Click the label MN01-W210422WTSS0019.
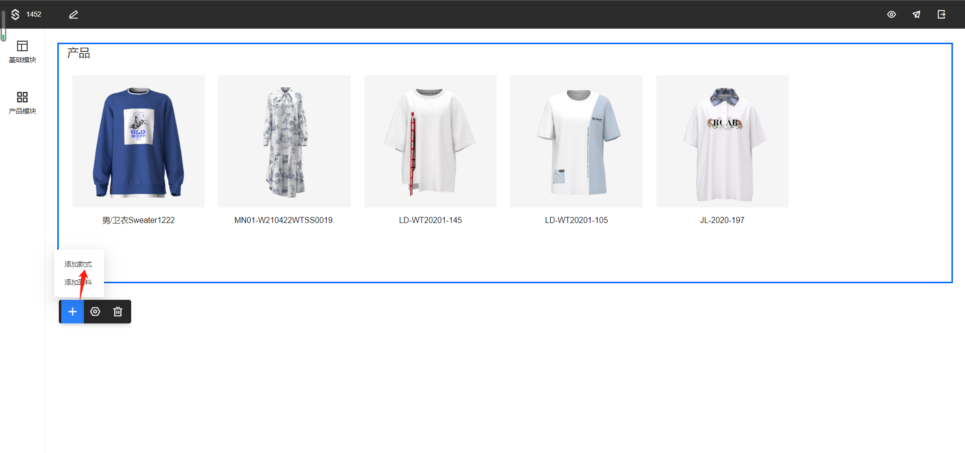The width and height of the screenshot is (965, 453). click(284, 220)
